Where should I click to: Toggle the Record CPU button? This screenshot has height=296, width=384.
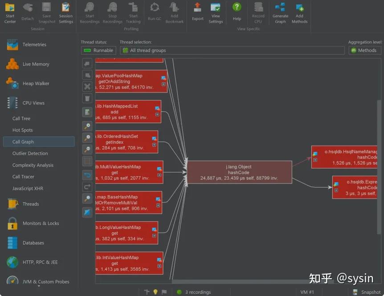pyautogui.click(x=258, y=11)
